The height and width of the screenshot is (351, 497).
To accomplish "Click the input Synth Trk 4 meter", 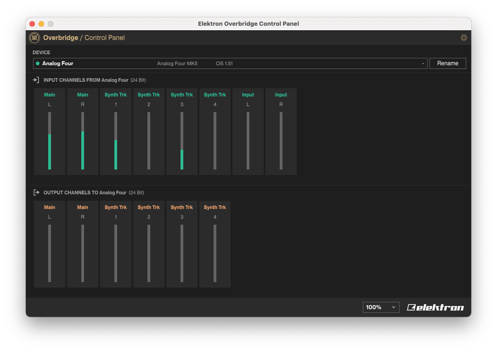I will pos(215,141).
